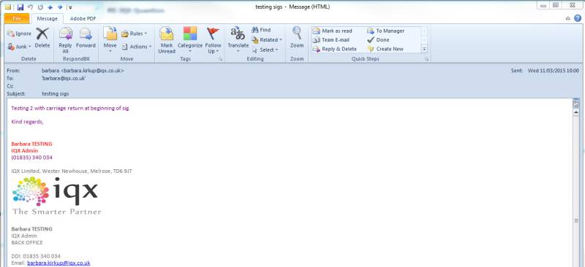The image size is (585, 267).
Task: Delete the message with the X icon
Action: [42, 38]
